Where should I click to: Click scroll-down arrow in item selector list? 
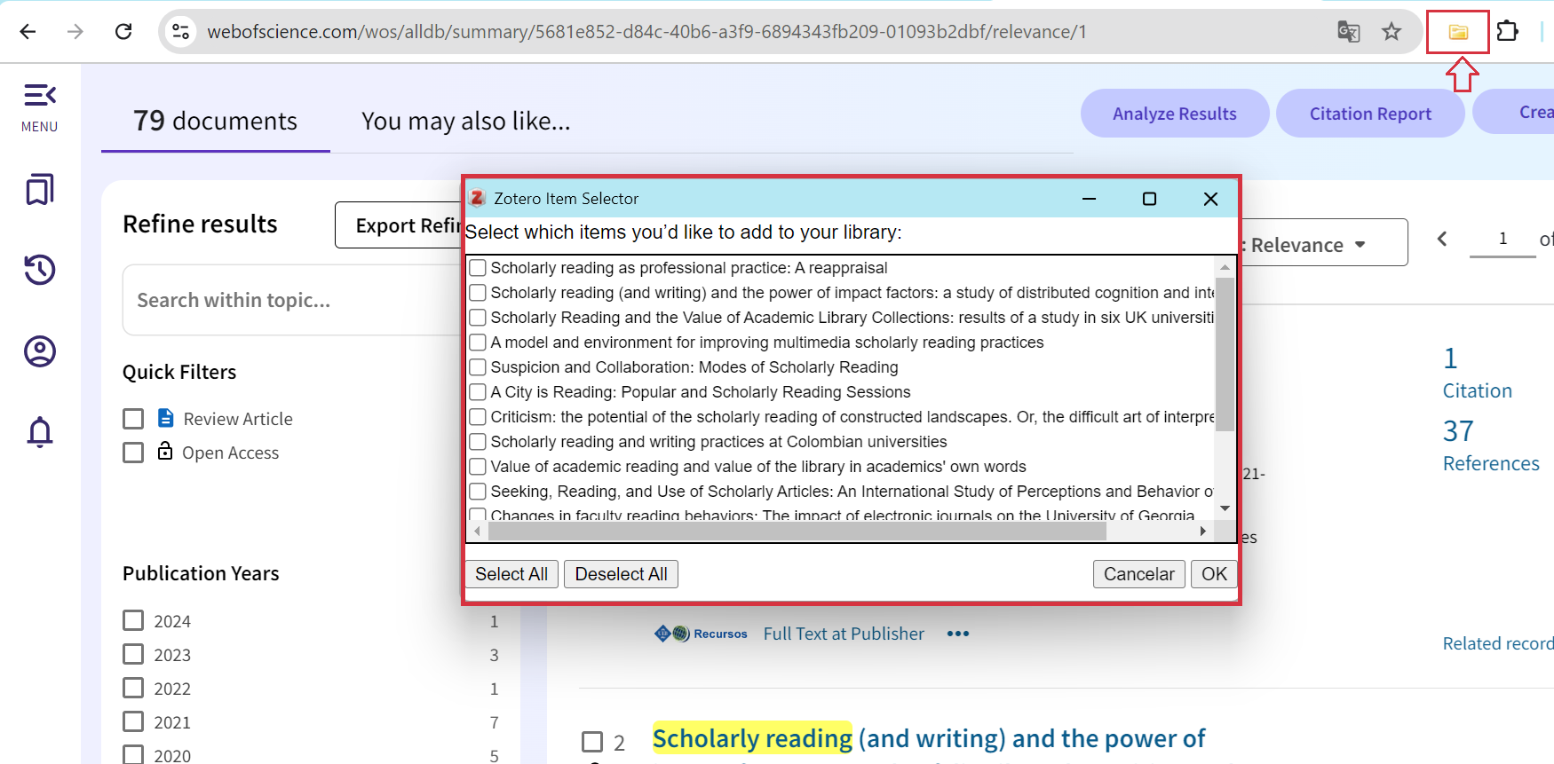click(1225, 508)
